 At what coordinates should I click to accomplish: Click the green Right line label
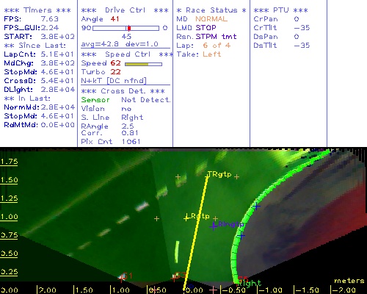click(249, 284)
